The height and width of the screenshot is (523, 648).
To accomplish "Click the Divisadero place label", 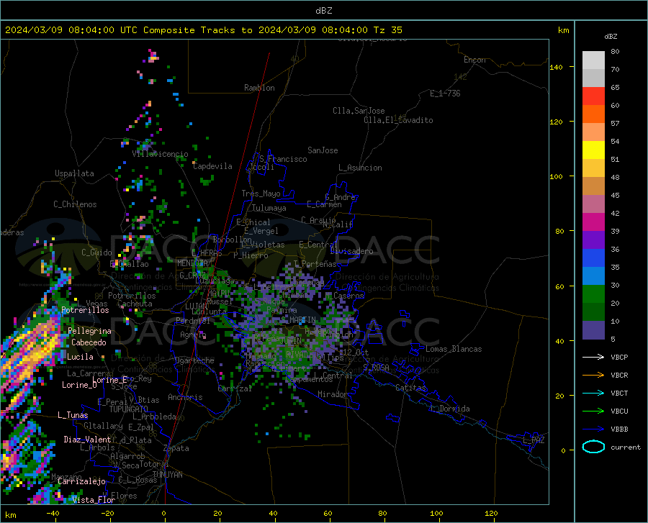I will pos(351,251).
